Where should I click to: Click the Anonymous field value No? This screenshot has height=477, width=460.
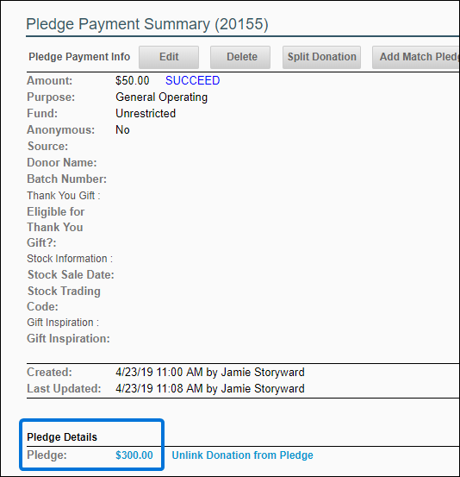point(122,130)
